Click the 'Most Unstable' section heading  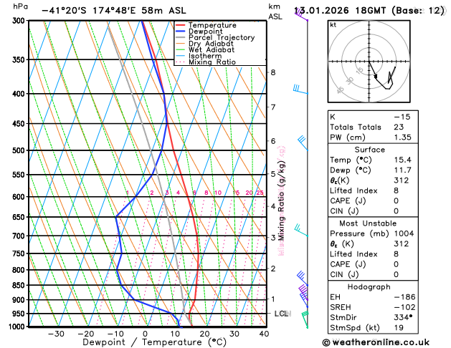368,223
